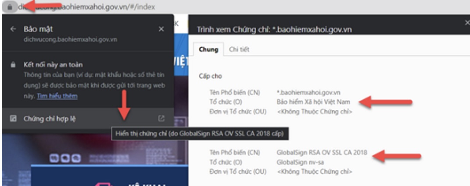This screenshot has width=470, height=186.
Task: Click the pink icon beside KÊ KHAI
Action: point(104,184)
